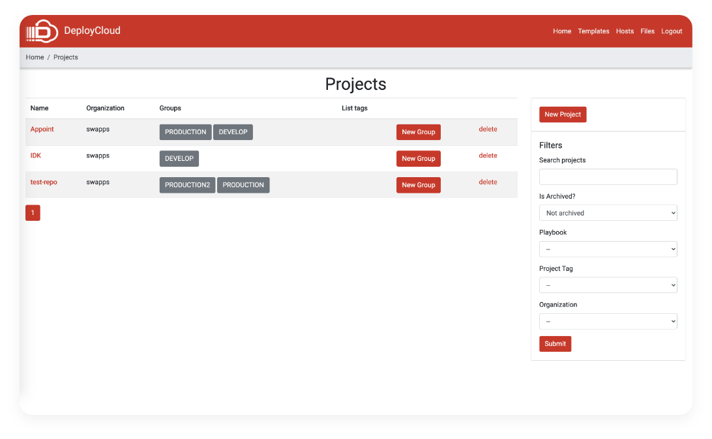Click New Group for IDK
Viewport: 712px width, 439px height.
tap(418, 158)
